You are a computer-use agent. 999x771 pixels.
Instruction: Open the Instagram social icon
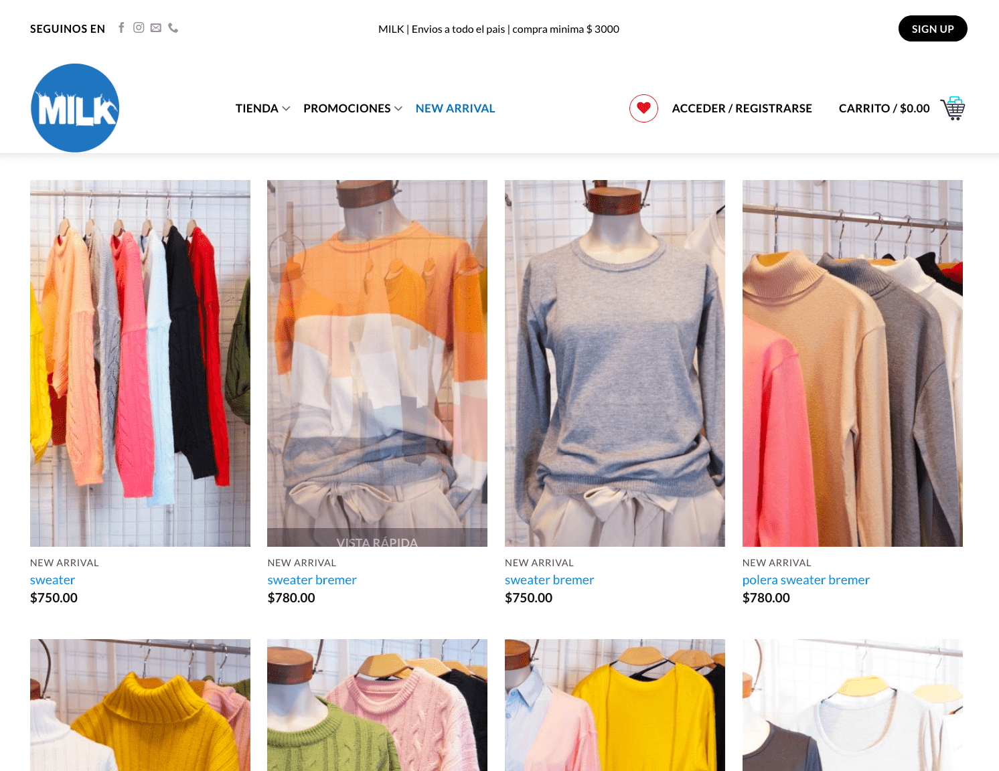coord(139,27)
